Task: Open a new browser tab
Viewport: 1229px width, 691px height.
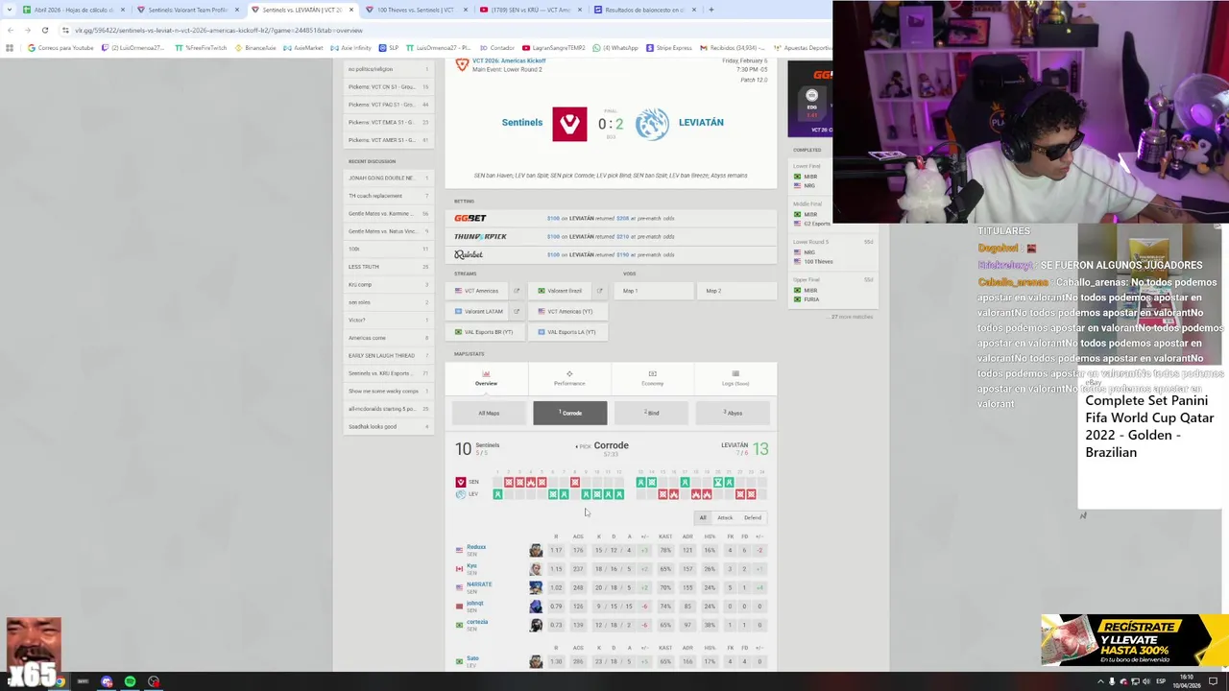Action: [x=711, y=10]
